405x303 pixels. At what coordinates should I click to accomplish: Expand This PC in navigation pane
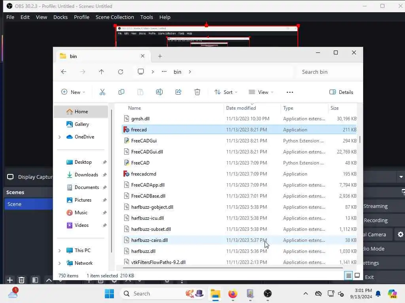pyautogui.click(x=59, y=251)
